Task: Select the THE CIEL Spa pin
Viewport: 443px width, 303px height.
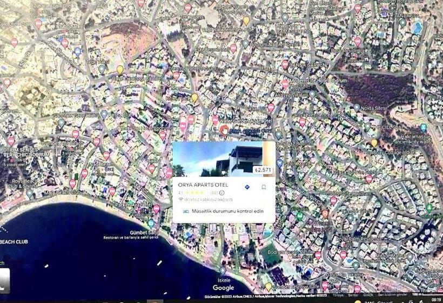Action: (x=367, y=127)
